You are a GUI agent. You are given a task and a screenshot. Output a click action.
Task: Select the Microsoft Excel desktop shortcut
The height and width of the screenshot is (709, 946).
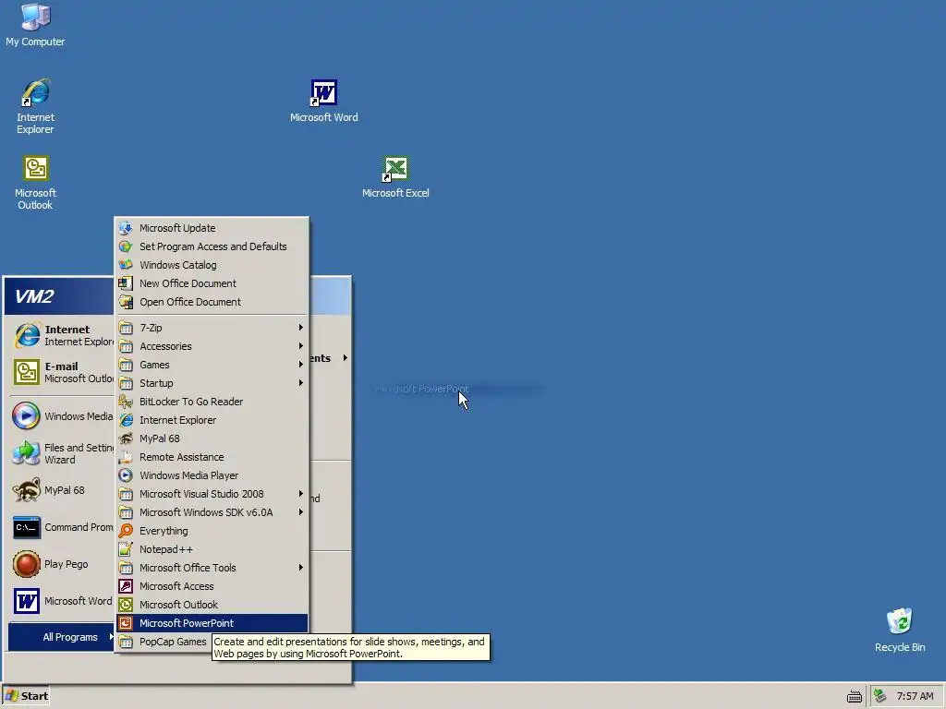[395, 177]
